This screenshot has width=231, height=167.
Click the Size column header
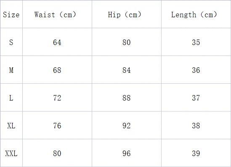point(11,15)
